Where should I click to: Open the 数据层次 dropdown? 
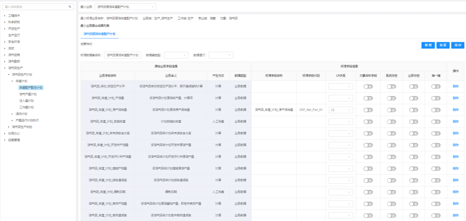pyautogui.click(x=221, y=55)
